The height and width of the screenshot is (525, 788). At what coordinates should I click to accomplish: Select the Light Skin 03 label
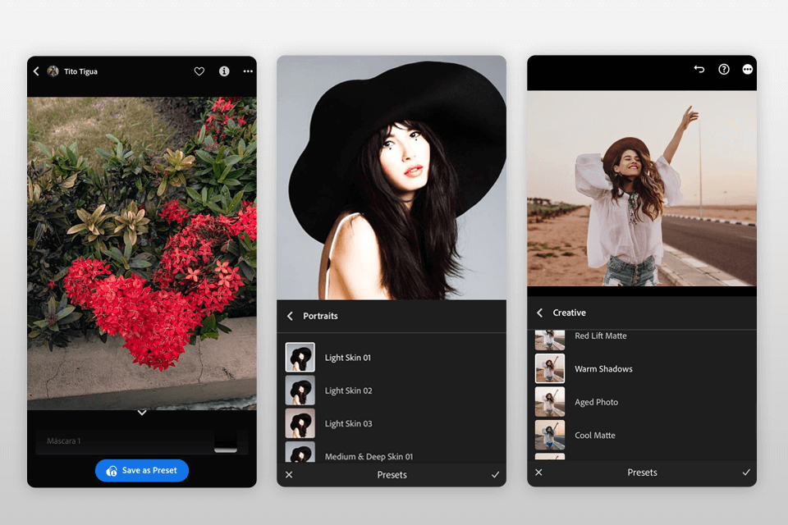click(348, 424)
